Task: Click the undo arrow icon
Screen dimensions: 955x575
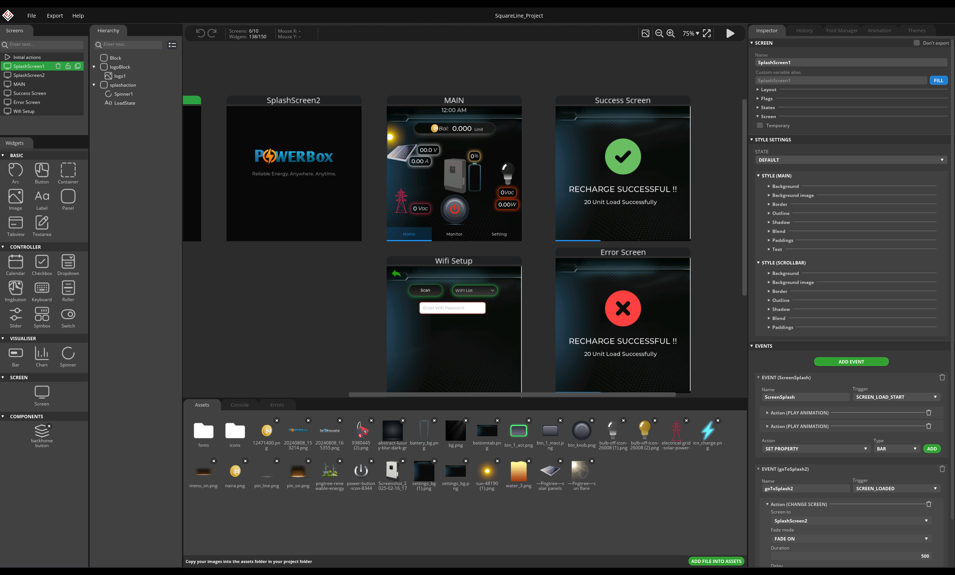Action: pyautogui.click(x=200, y=33)
